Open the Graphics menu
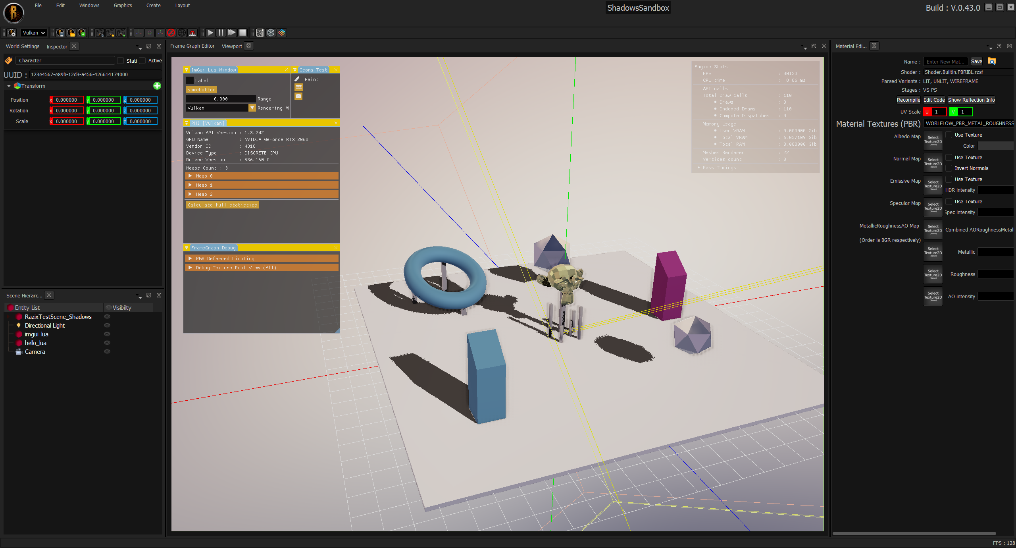The width and height of the screenshot is (1016, 548). click(x=123, y=6)
